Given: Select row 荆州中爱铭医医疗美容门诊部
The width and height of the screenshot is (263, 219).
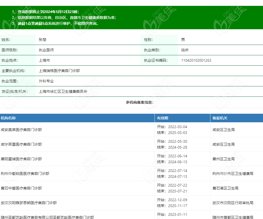Looking at the screenshot, I should [x=131, y=174].
